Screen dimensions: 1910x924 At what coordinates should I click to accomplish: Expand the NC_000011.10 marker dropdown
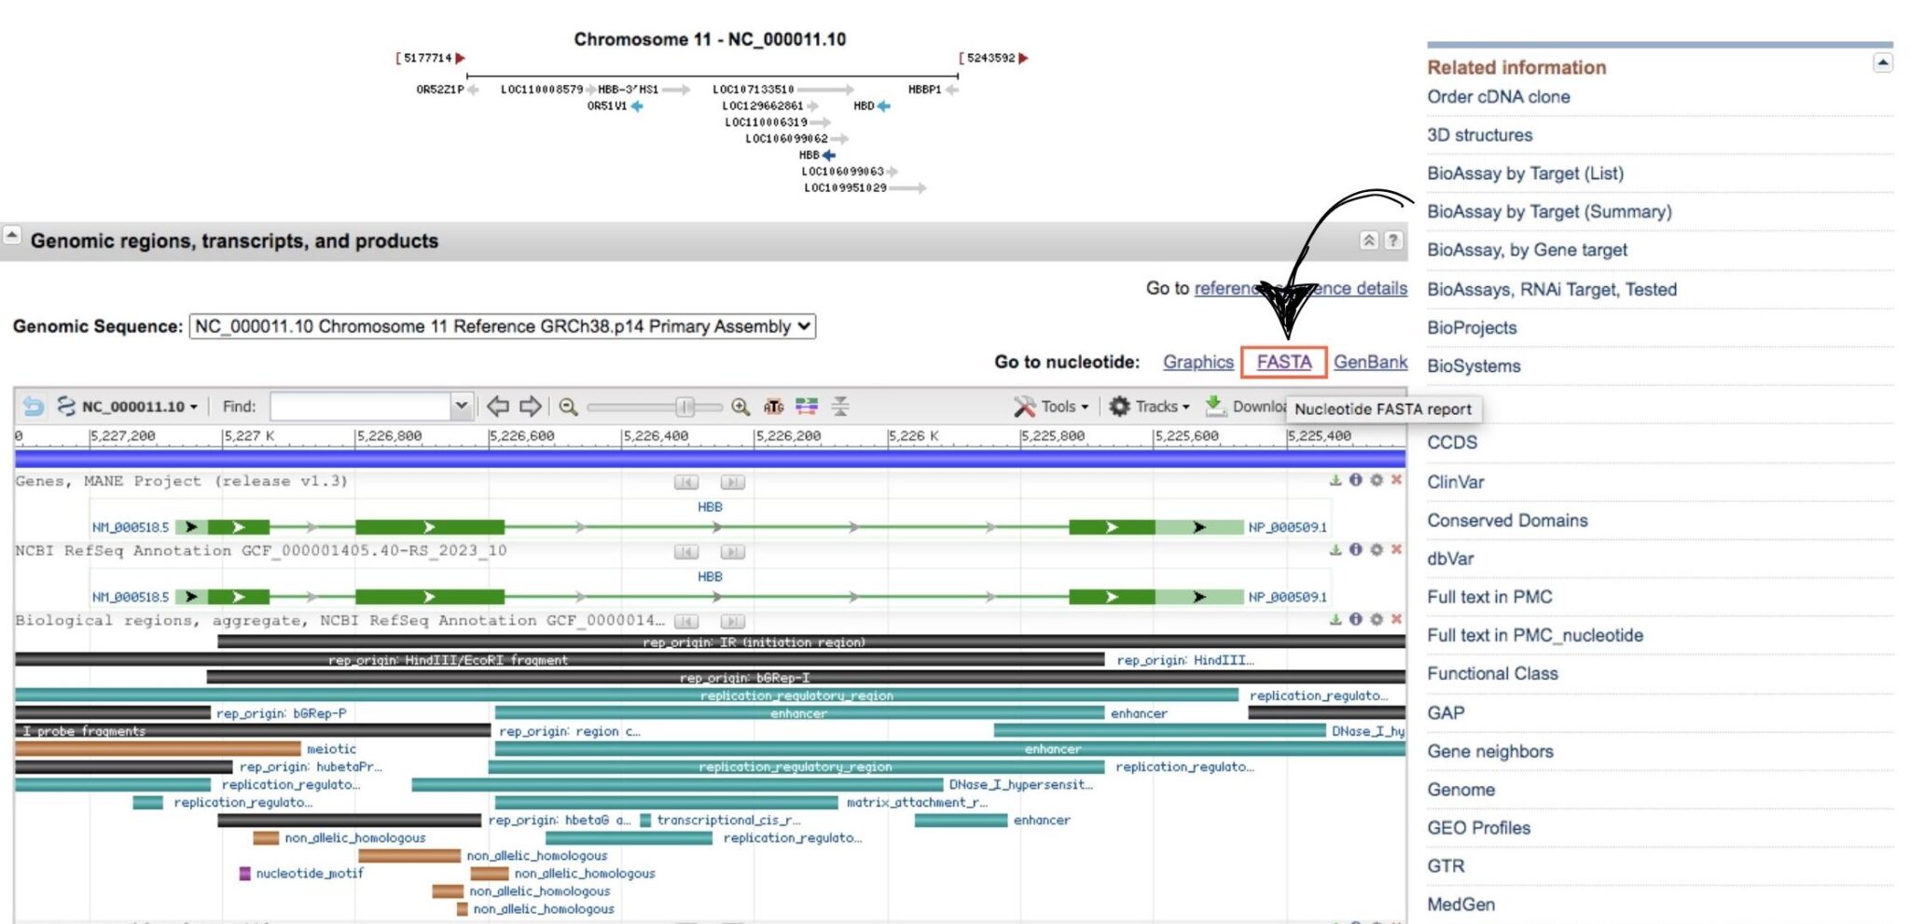tap(191, 406)
